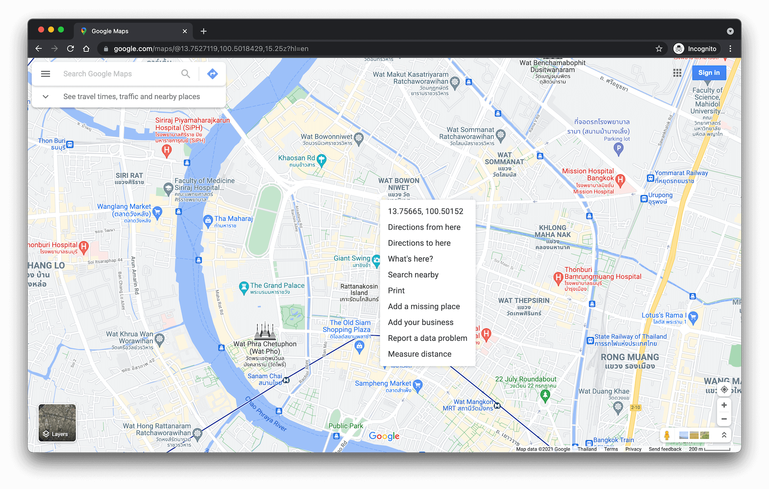Open the Privacy link
The width and height of the screenshot is (769, 489).
(x=633, y=449)
